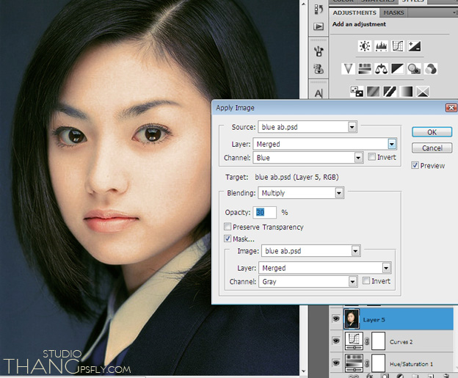
Task: Add a Curves adjustment from Adjustments panel
Action: [398, 46]
